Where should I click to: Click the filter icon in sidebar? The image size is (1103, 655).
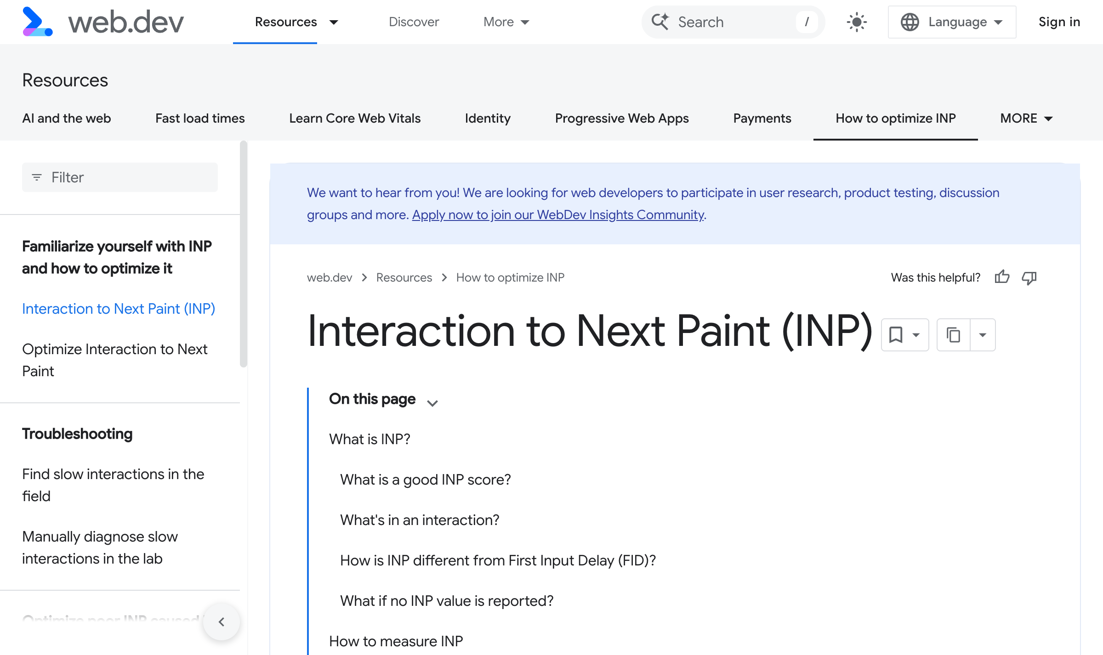coord(37,177)
